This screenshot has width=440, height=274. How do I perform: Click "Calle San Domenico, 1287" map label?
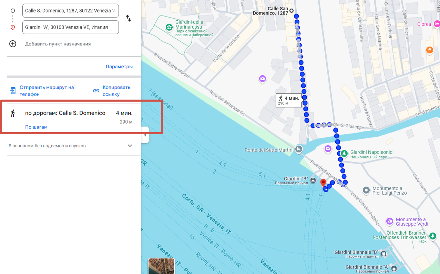coord(270,11)
